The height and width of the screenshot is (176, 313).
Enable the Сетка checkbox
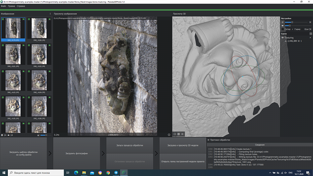283,29
